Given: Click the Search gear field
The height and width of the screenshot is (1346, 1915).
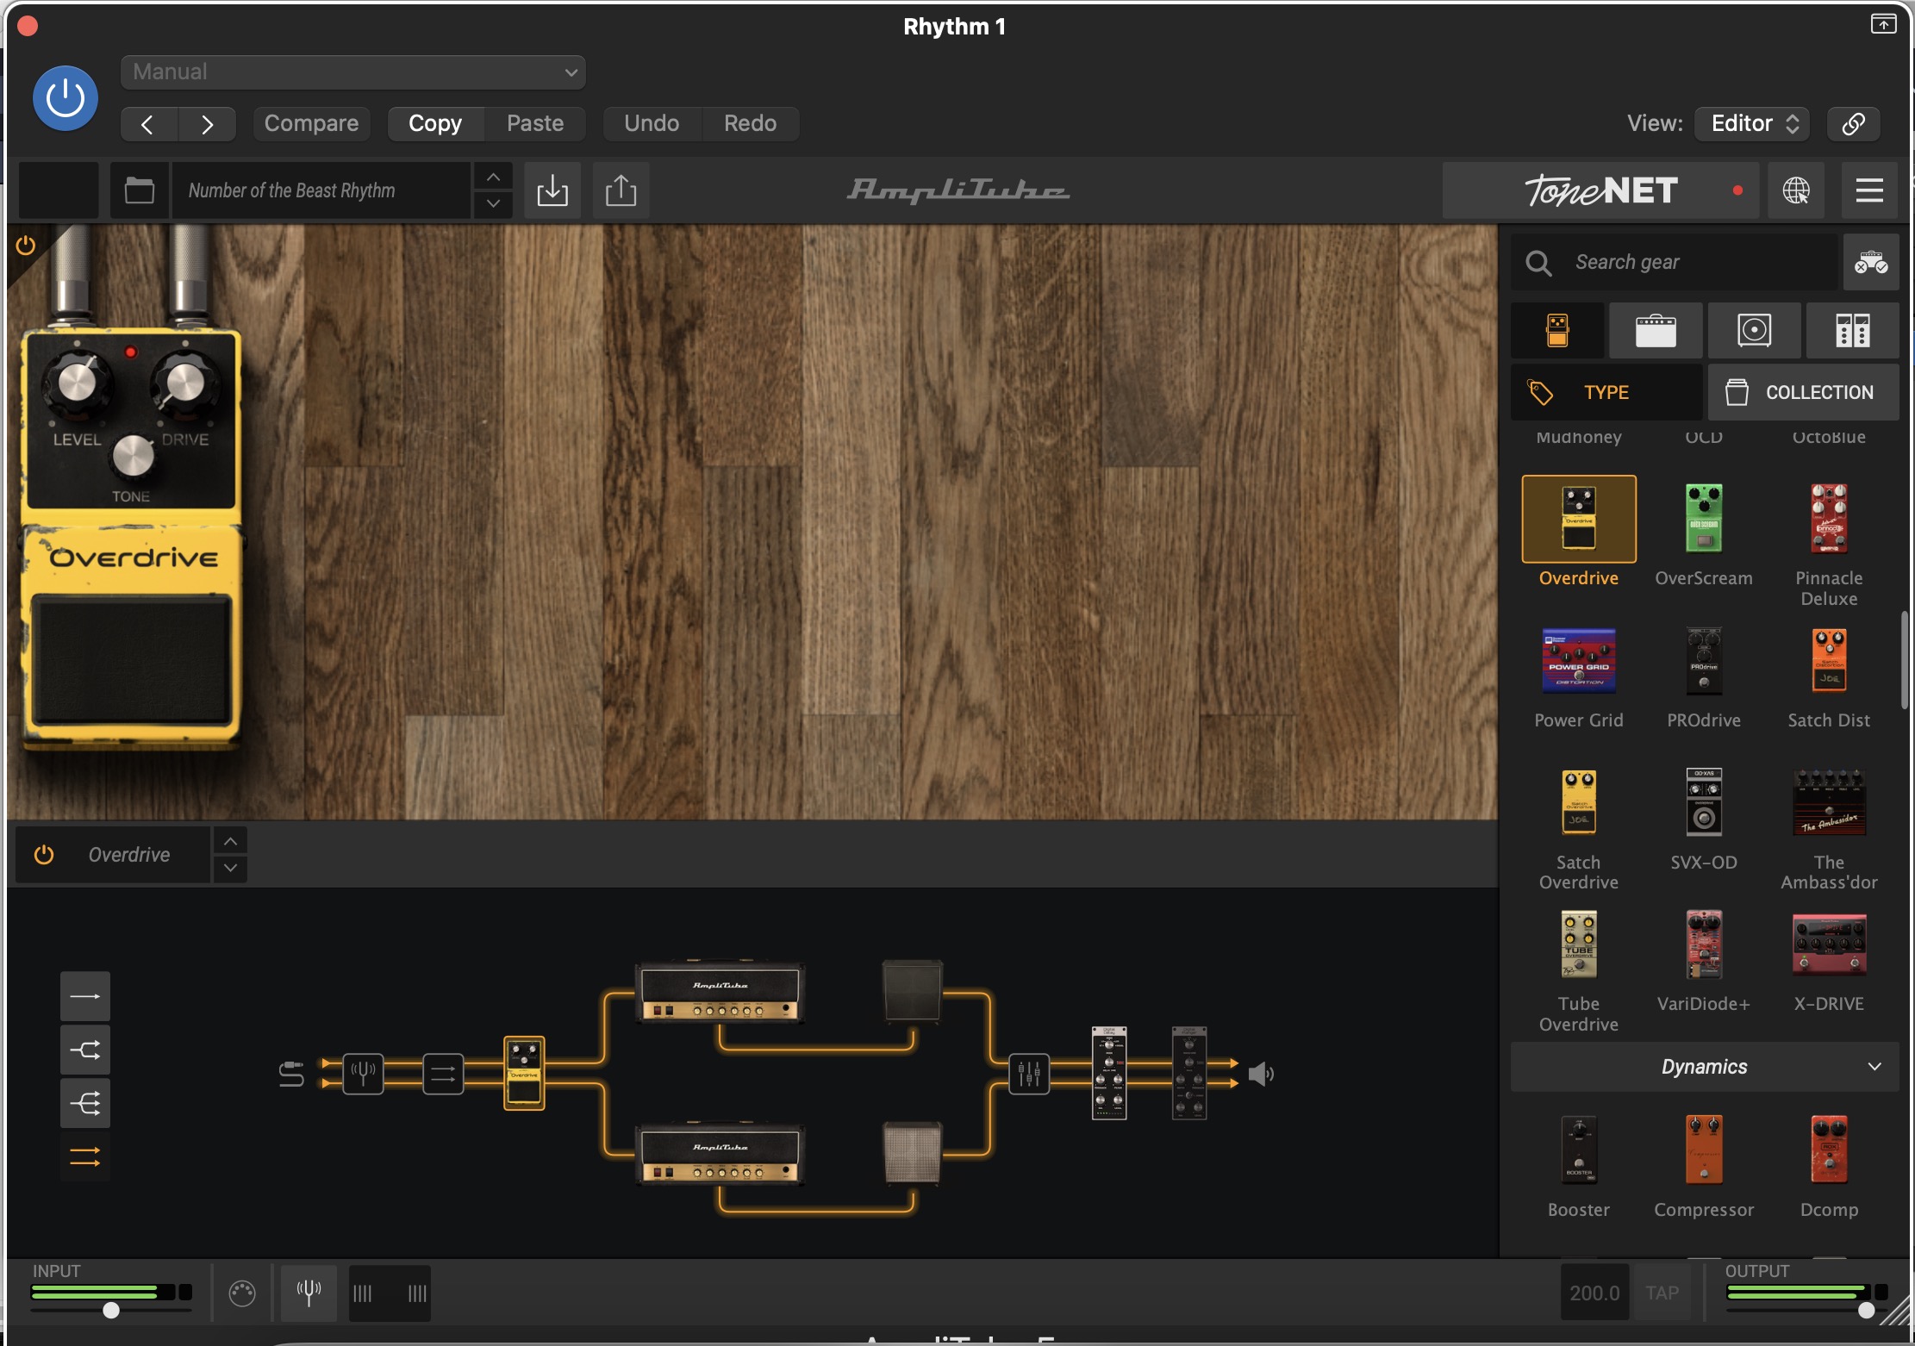Looking at the screenshot, I should 1675,262.
